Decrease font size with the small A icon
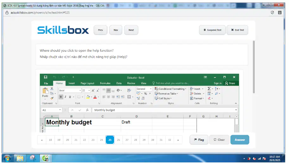The height and width of the screenshot is (164, 289). pos(98,90)
